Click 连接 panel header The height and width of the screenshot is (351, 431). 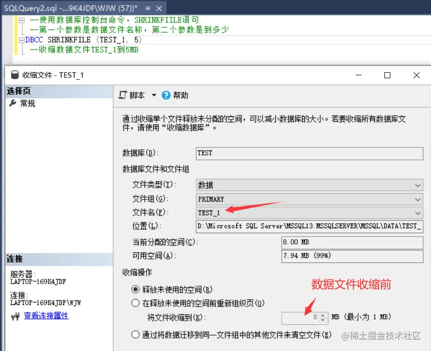pyautogui.click(x=59, y=259)
